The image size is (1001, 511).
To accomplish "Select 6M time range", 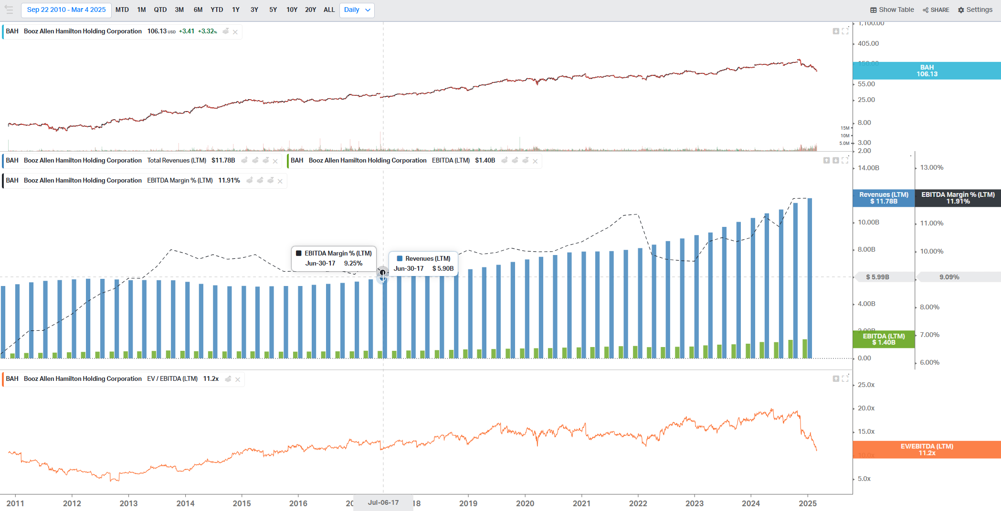I will (x=198, y=10).
